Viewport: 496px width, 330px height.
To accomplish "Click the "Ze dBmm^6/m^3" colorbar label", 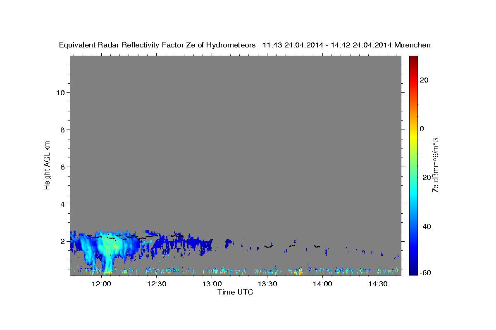I will 435,165.
